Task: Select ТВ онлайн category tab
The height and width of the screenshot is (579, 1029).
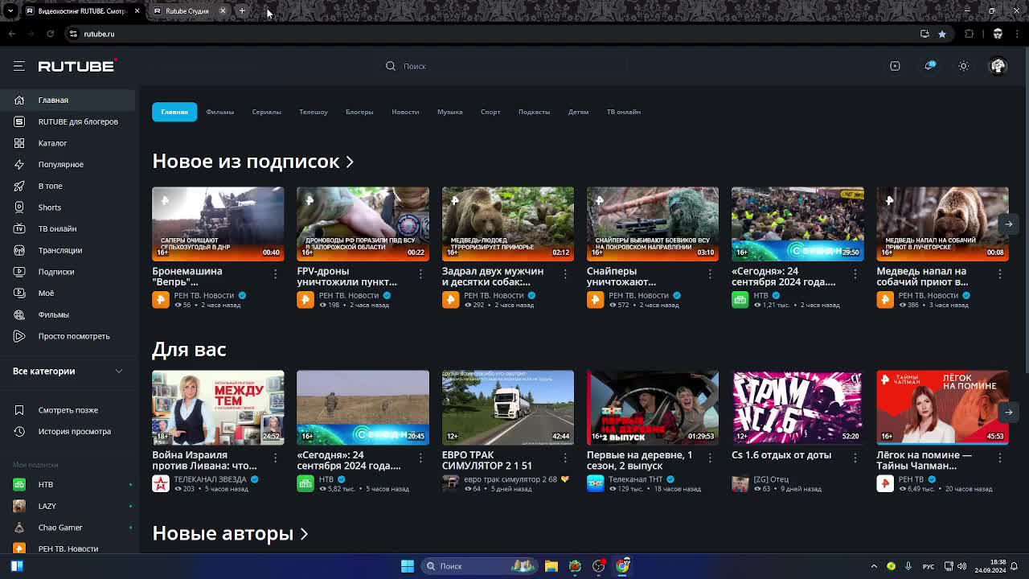Action: pyautogui.click(x=624, y=112)
